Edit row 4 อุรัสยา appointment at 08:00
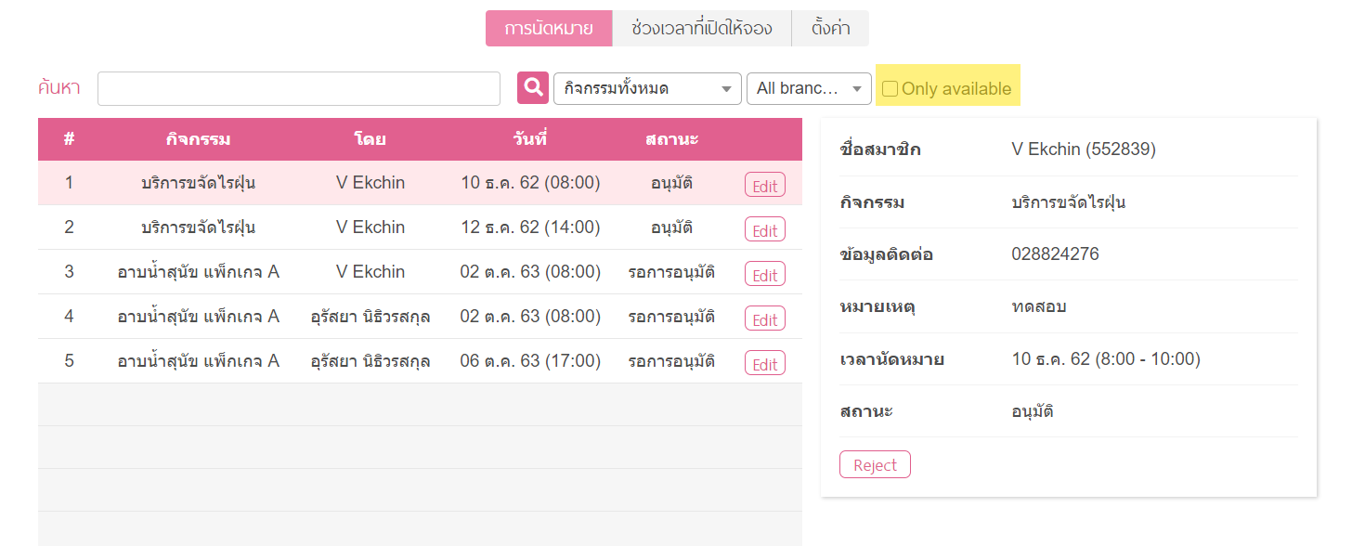The height and width of the screenshot is (546, 1365). (x=765, y=318)
